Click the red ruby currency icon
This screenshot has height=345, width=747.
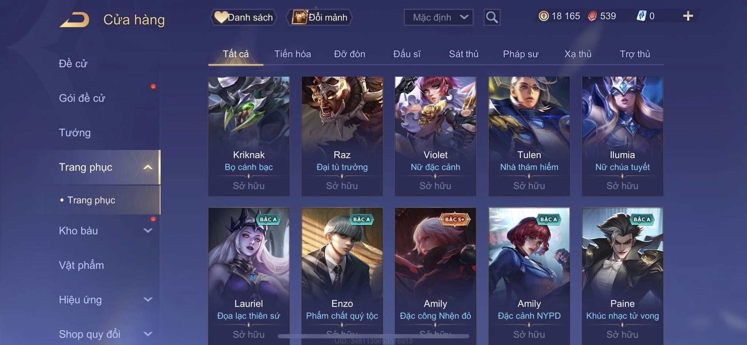click(x=592, y=16)
